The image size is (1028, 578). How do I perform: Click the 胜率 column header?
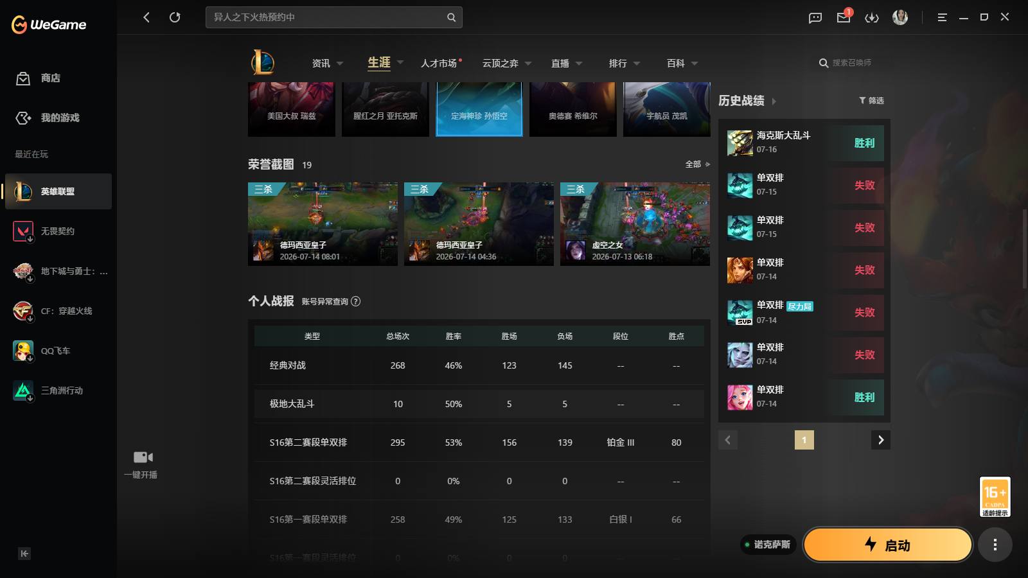(x=454, y=337)
